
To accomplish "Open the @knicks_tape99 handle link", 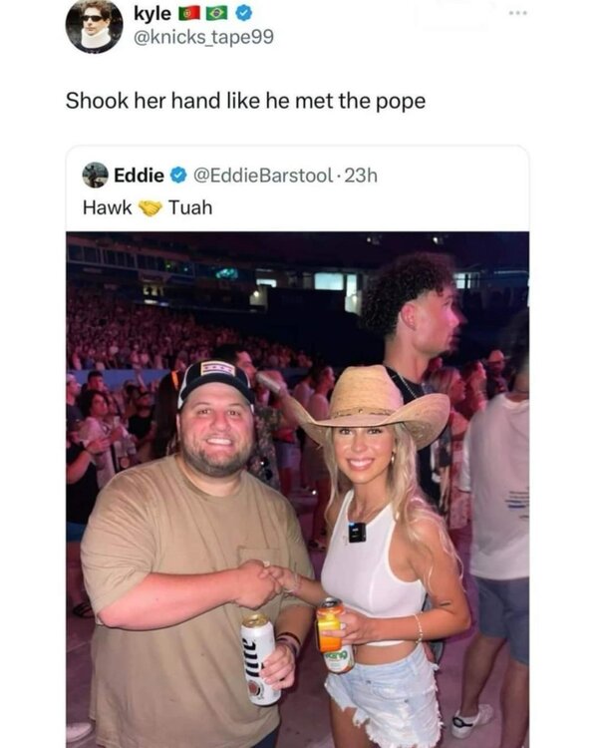I will [204, 37].
